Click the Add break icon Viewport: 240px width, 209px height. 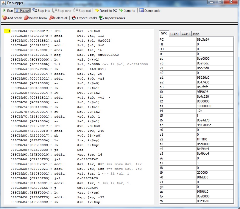[x=4, y=18]
